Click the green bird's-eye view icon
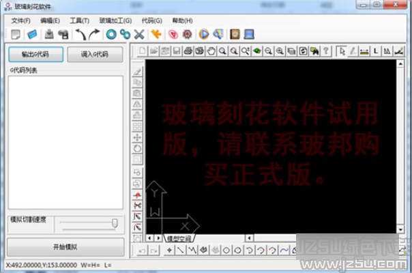The image size is (412, 273). [257, 51]
